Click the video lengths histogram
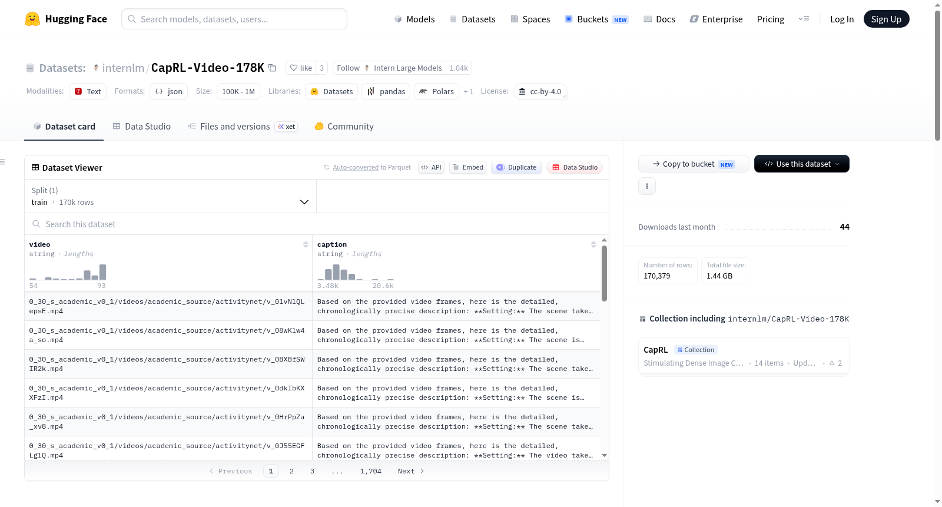Screen dimensions: 942x507 pyautogui.click(x=68, y=272)
